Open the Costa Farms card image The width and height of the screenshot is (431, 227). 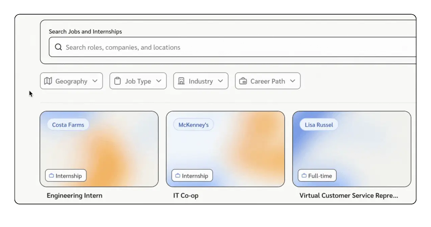tap(99, 149)
